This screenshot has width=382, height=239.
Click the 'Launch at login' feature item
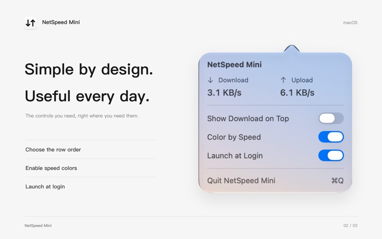[x=45, y=186]
